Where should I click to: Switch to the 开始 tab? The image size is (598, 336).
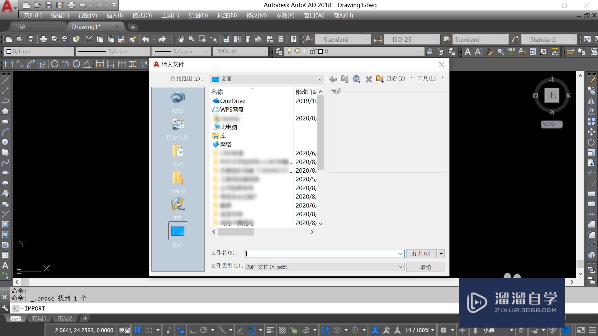point(20,27)
